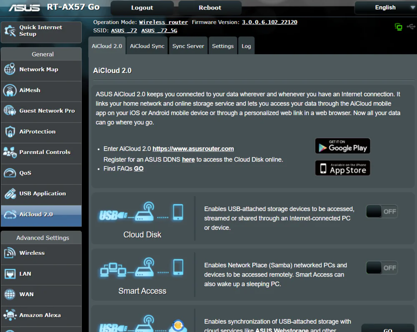
Task: Select Guest Network Pro menu item
Action: pos(41,111)
